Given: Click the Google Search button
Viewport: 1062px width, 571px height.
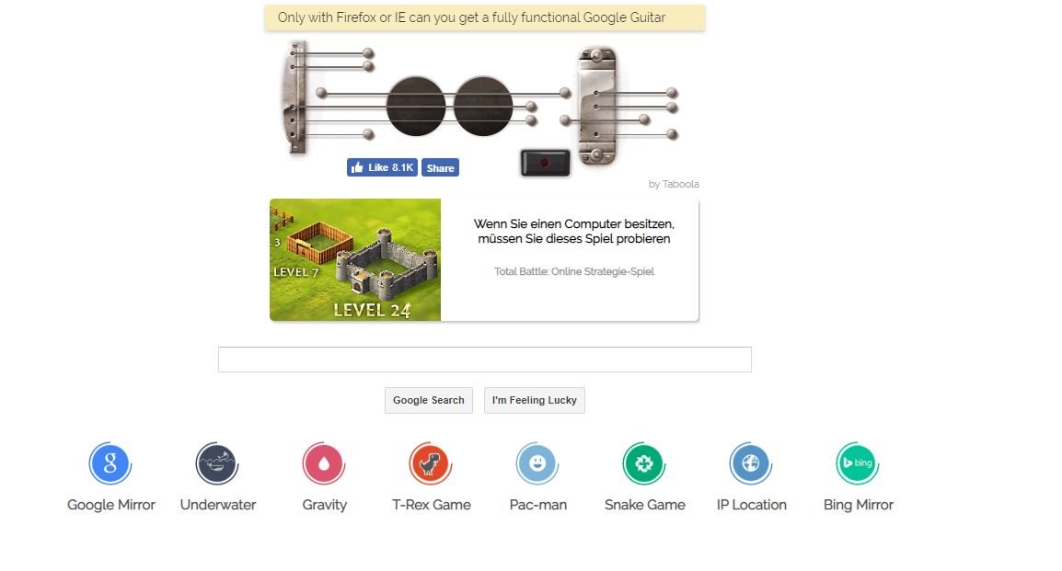Looking at the screenshot, I should (x=429, y=400).
